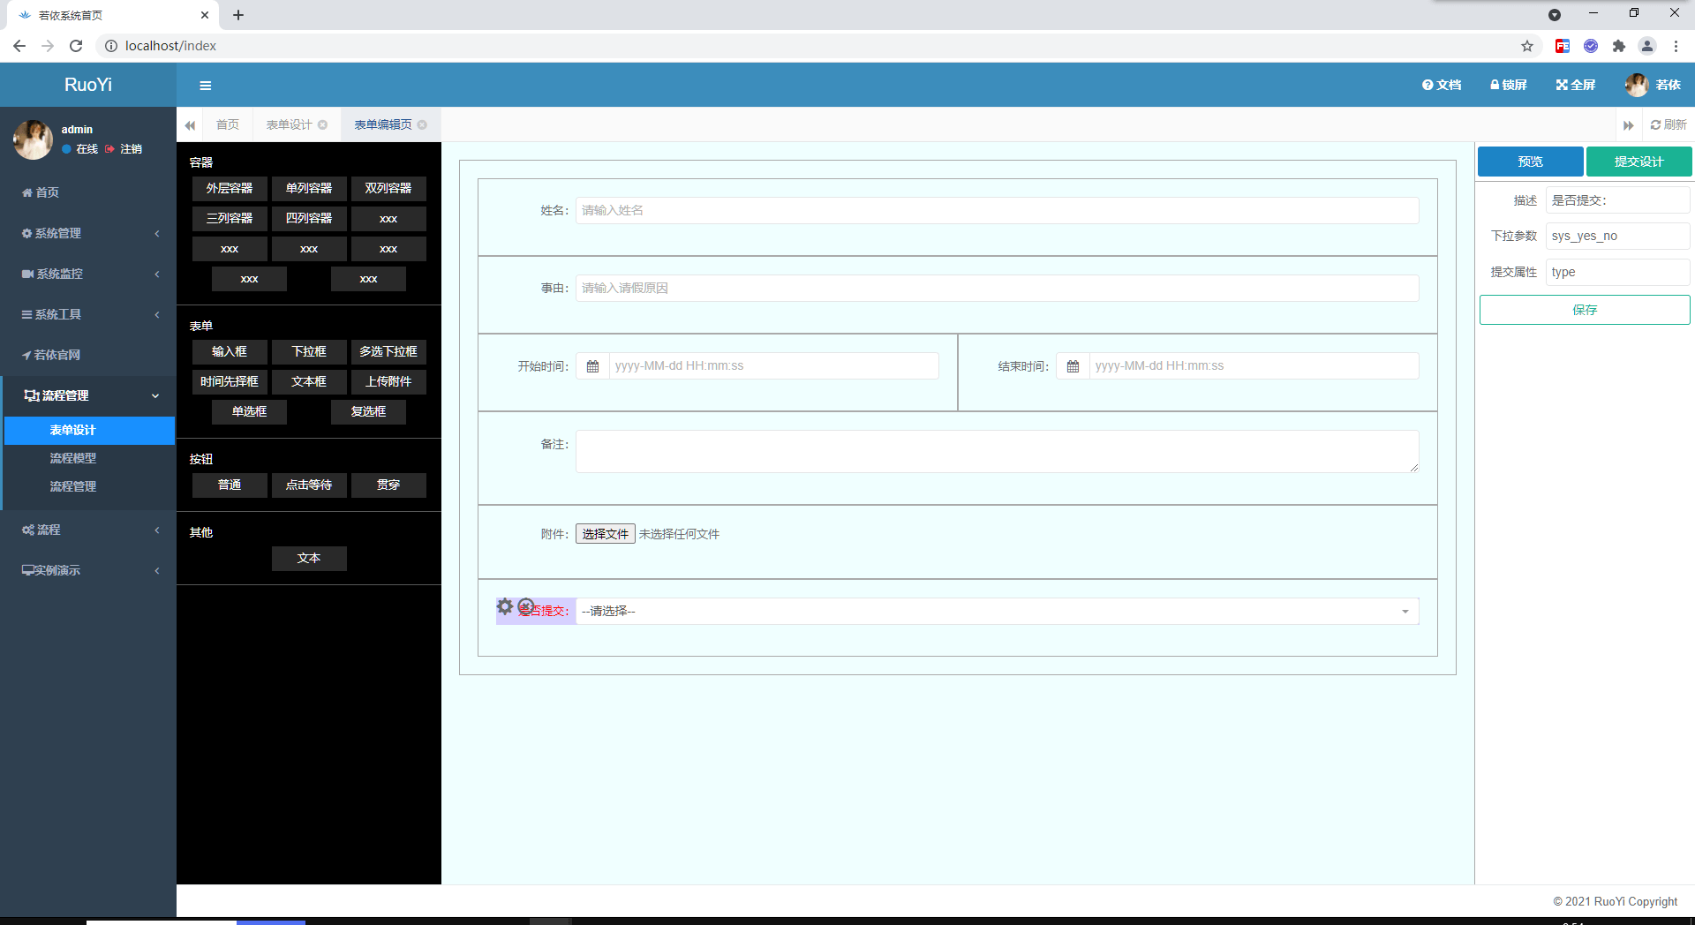Reload the browser page

pos(76,46)
